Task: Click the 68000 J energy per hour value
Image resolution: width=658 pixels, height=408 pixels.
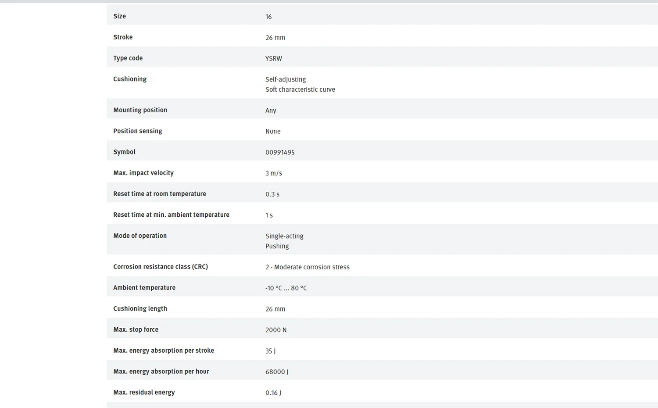Action: coord(277,372)
